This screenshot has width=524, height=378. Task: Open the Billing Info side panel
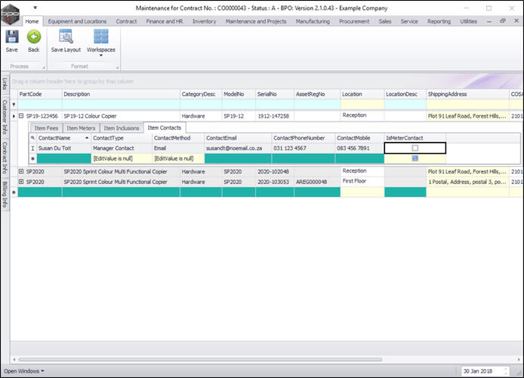point(5,194)
